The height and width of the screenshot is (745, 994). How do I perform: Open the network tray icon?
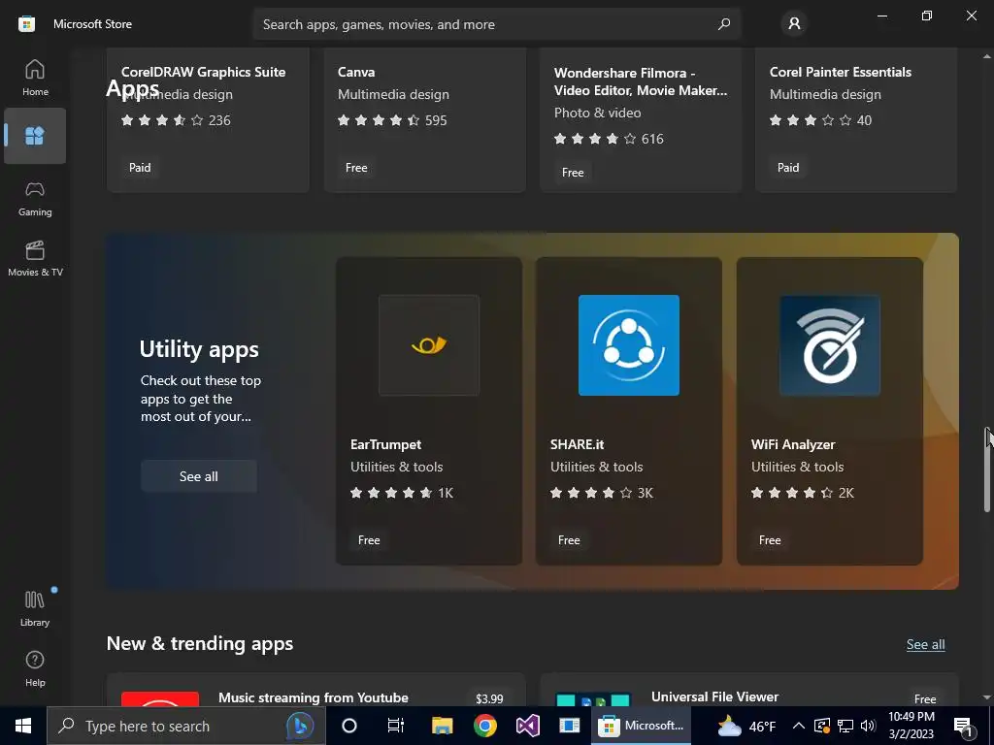pyautogui.click(x=845, y=726)
